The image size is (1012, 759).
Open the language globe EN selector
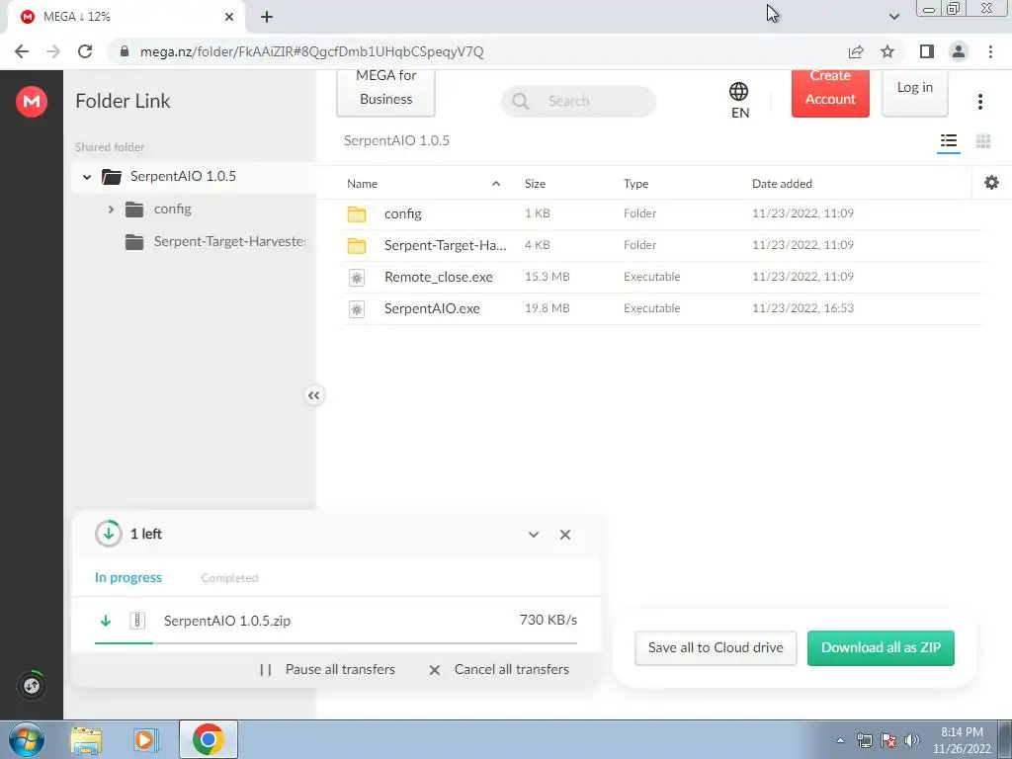pyautogui.click(x=739, y=100)
